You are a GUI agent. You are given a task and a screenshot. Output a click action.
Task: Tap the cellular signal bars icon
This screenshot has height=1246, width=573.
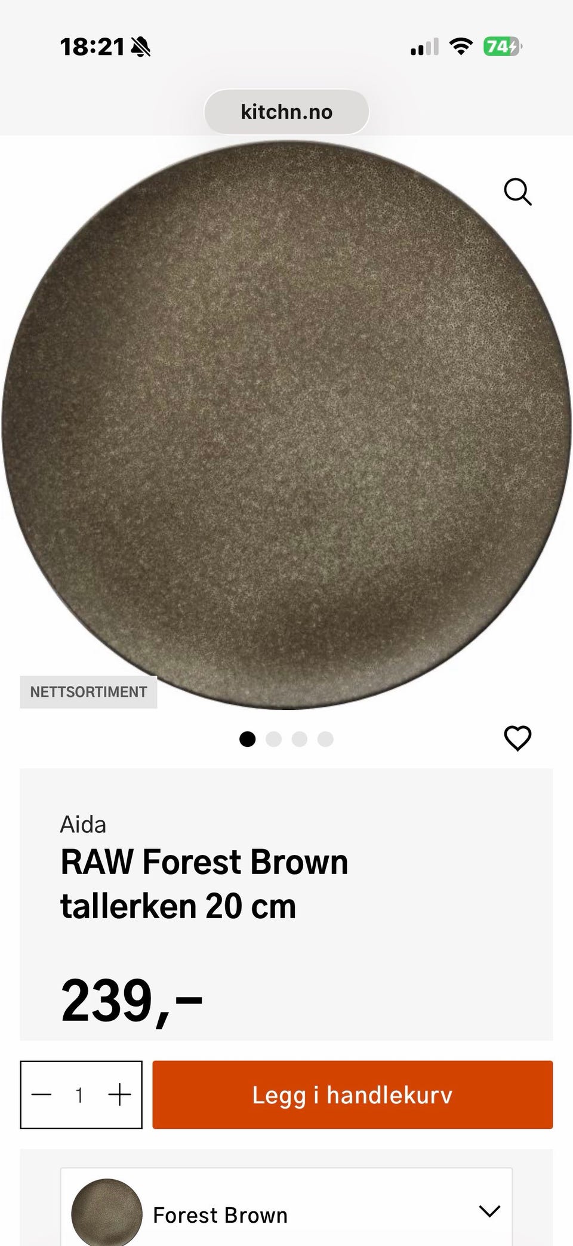coord(424,47)
